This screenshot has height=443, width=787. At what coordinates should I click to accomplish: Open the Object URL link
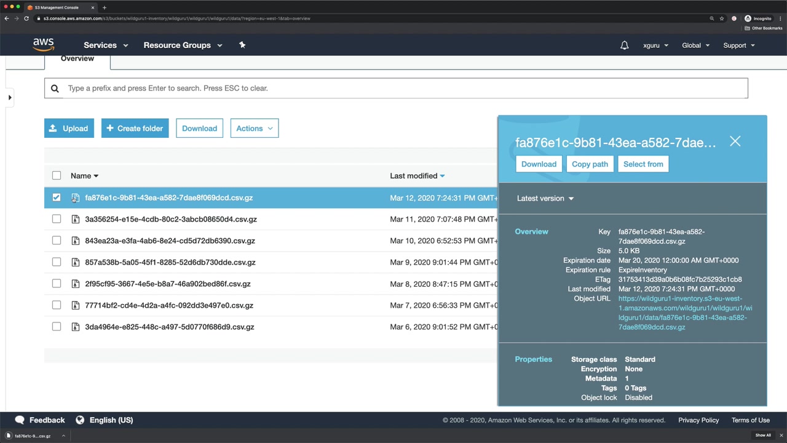click(x=684, y=313)
